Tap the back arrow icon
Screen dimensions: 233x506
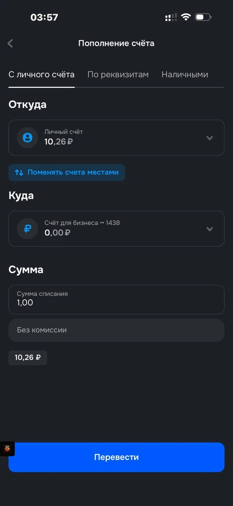point(10,43)
